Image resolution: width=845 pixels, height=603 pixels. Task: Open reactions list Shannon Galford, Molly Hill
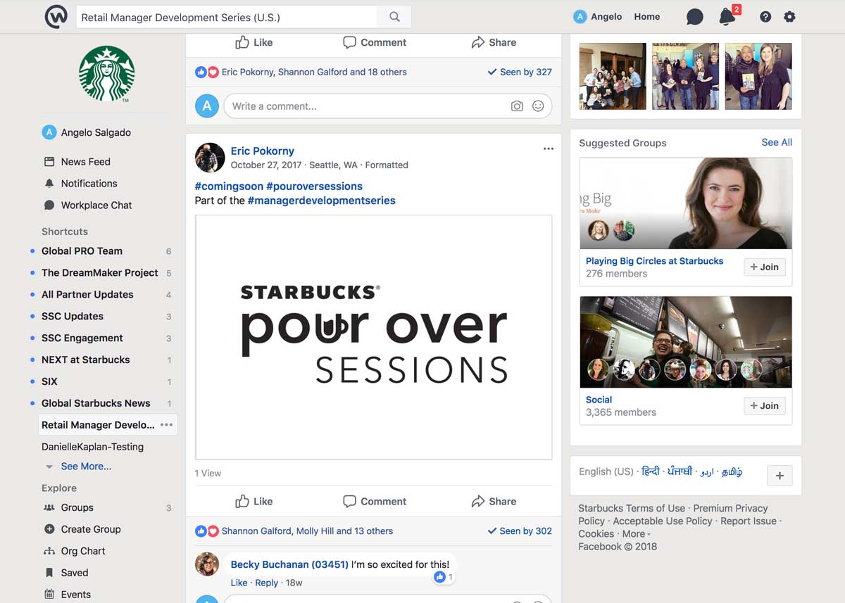(307, 531)
